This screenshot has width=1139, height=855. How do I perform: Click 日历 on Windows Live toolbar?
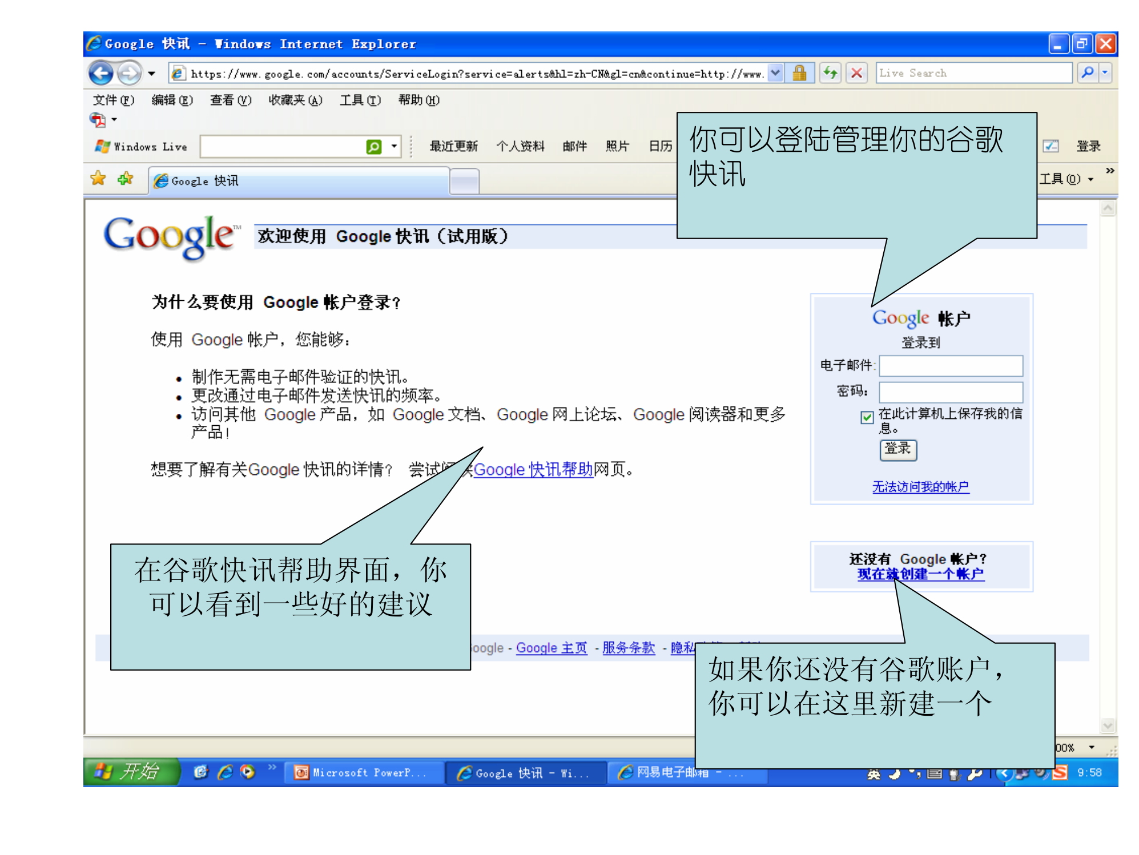point(661,147)
